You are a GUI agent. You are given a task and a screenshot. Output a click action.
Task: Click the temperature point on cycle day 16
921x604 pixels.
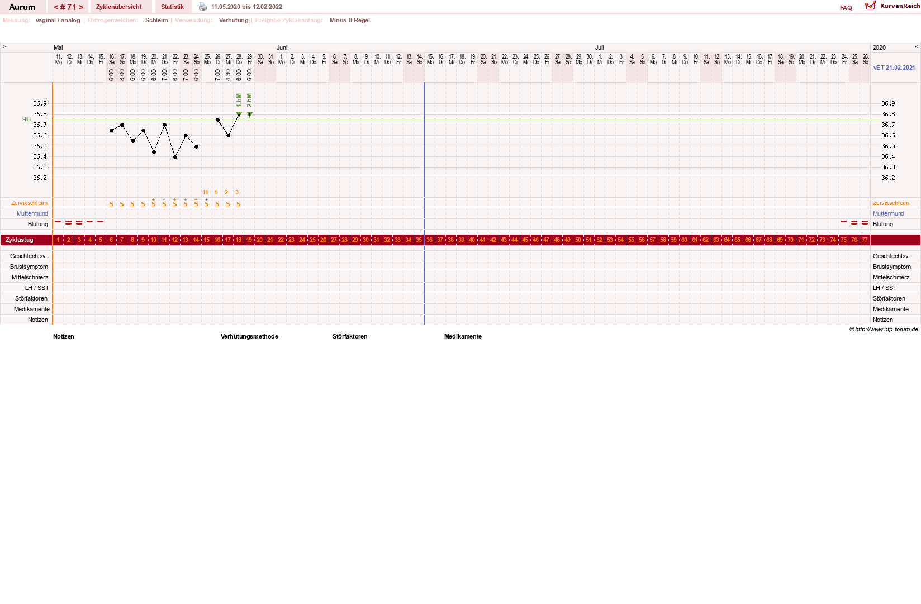pyautogui.click(x=218, y=120)
